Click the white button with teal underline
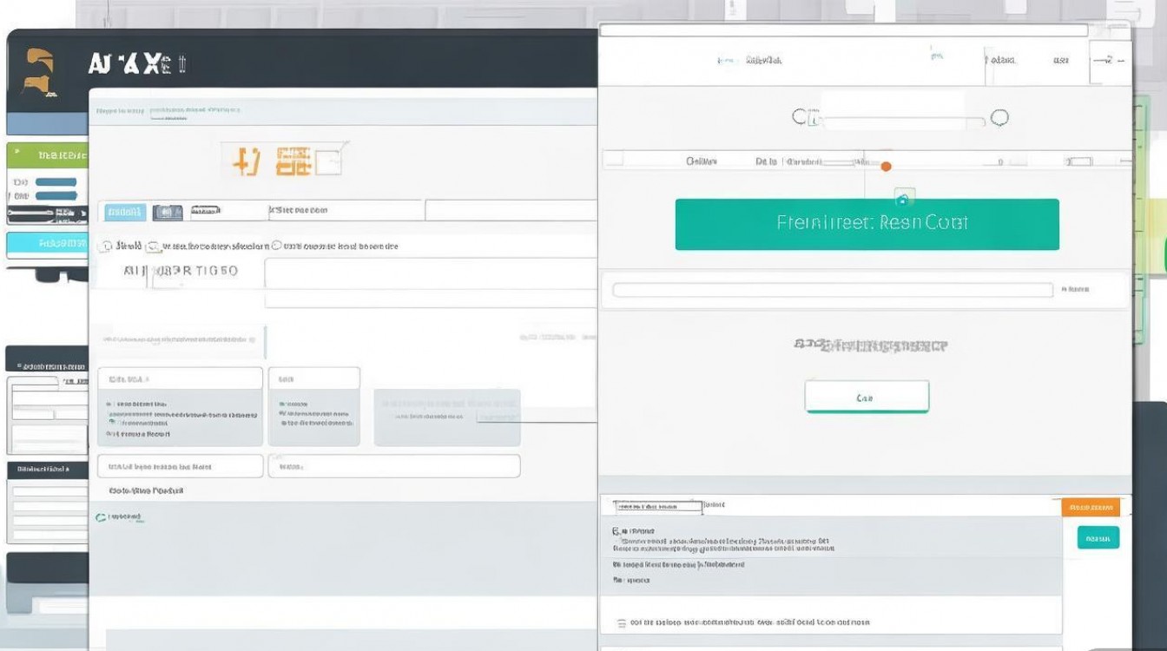Viewport: 1167px width, 651px height. point(867,397)
